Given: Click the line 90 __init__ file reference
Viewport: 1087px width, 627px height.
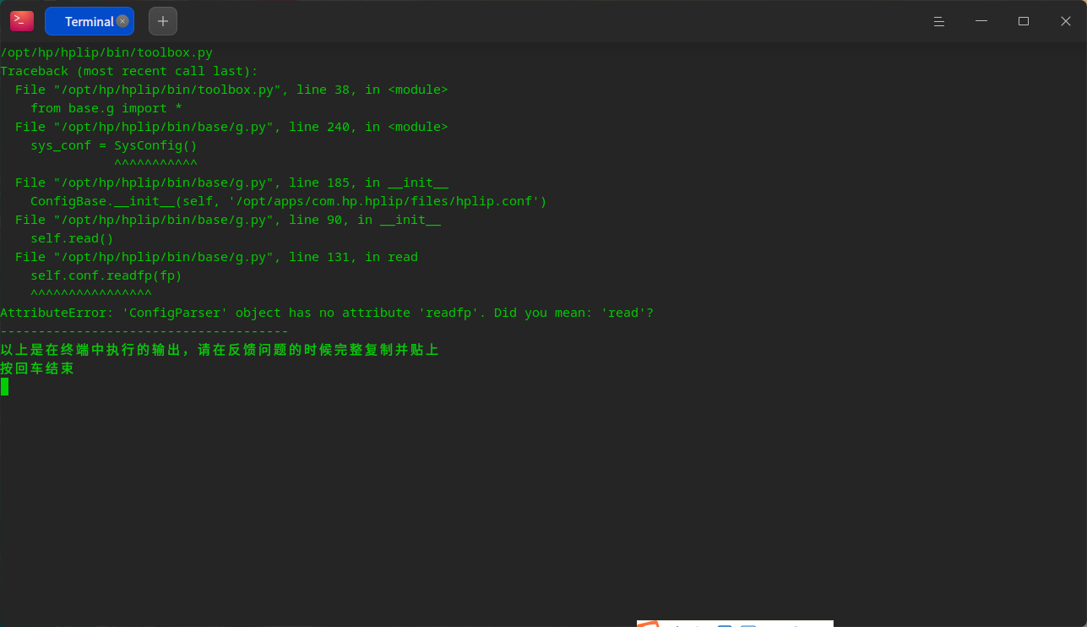Looking at the screenshot, I should point(228,220).
